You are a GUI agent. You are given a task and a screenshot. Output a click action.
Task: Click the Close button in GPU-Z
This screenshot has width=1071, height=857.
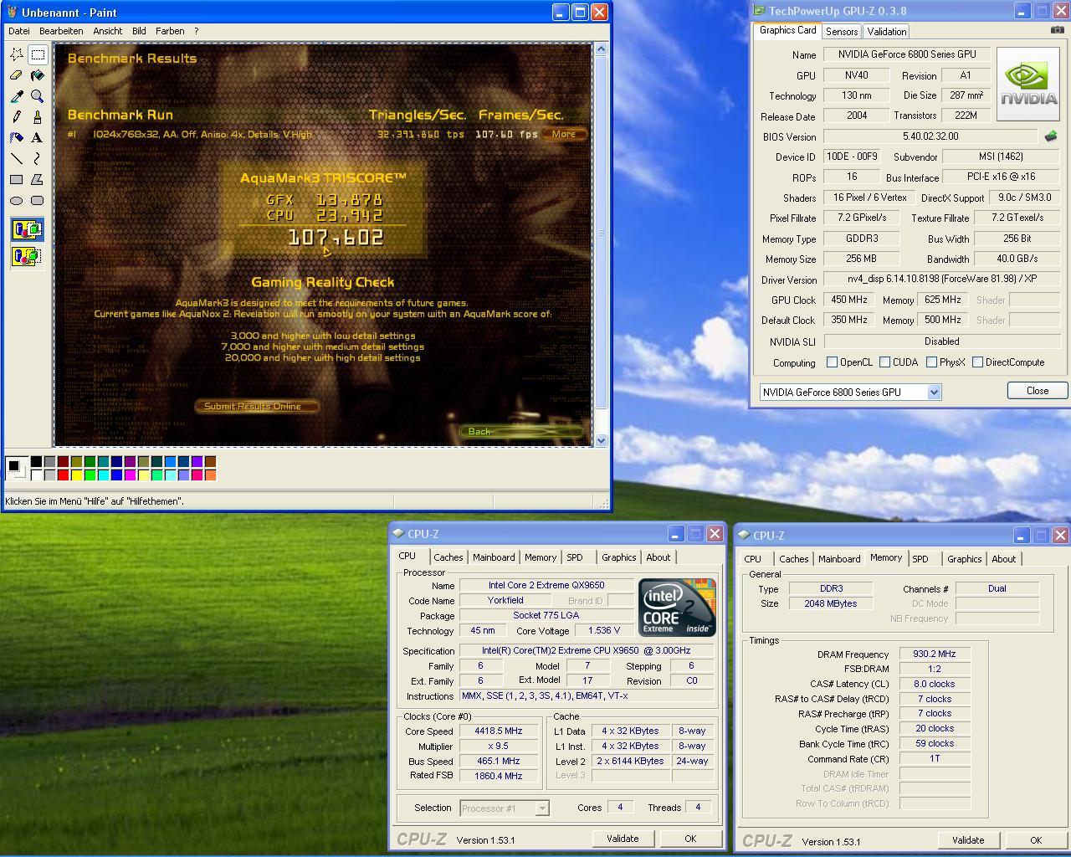tap(1037, 391)
